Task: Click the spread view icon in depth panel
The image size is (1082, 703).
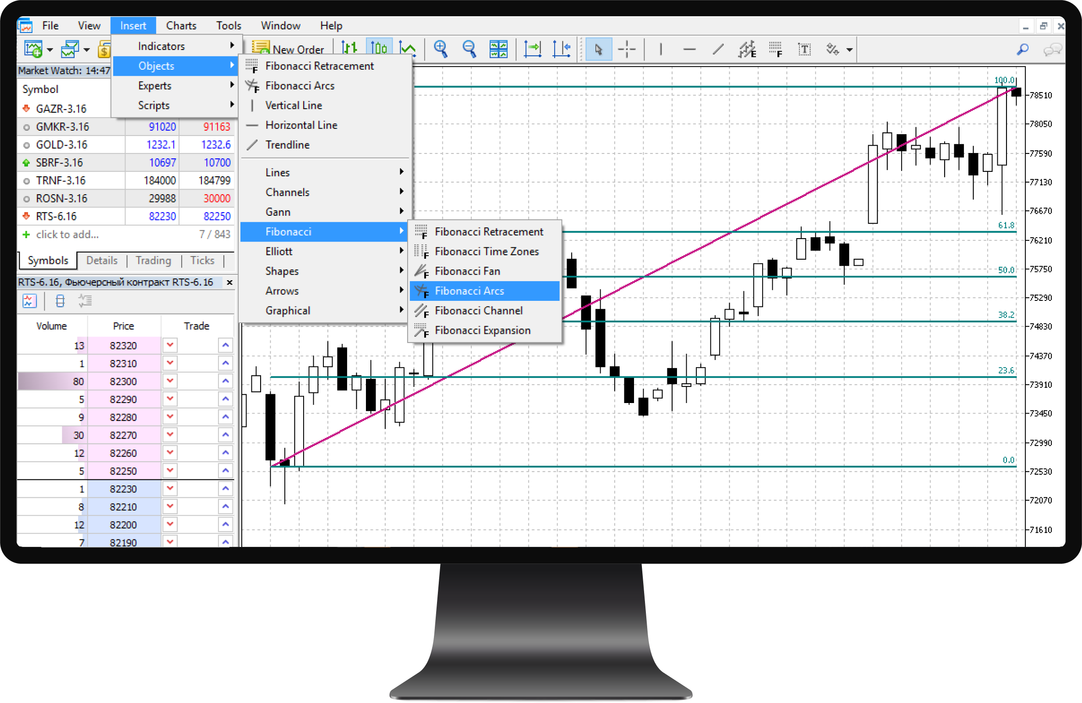Action: coord(60,301)
